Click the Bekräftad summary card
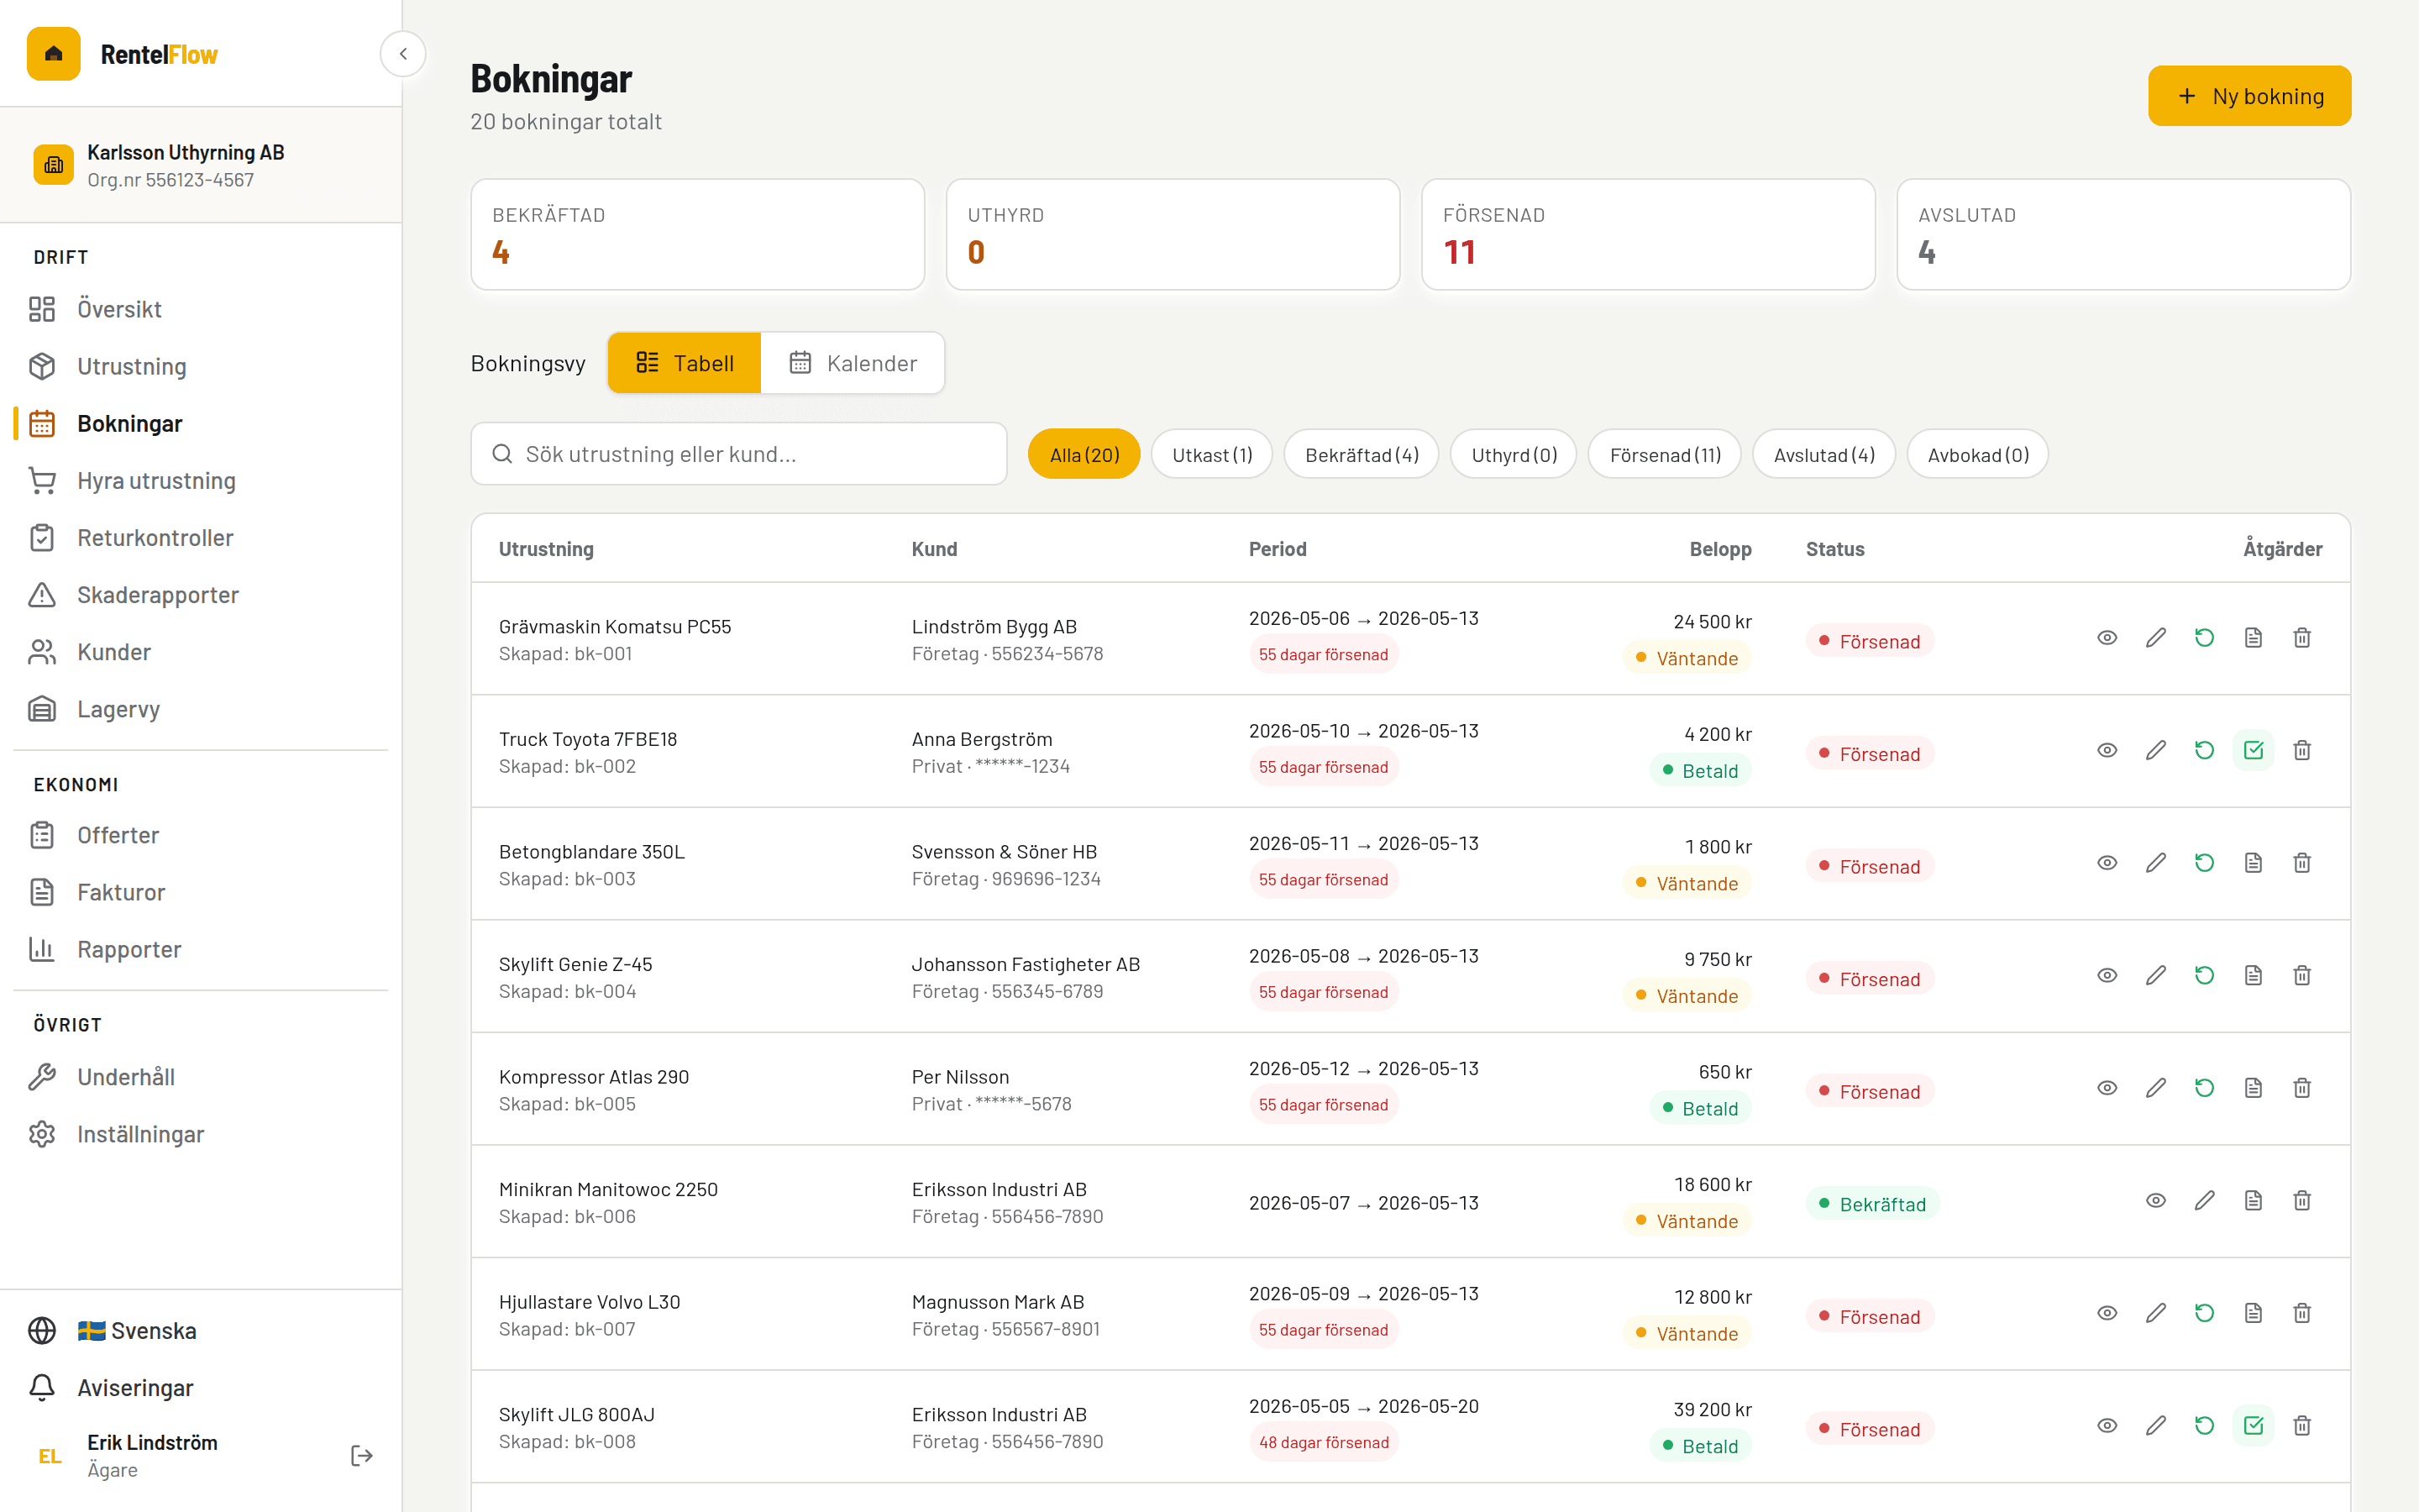 click(698, 235)
